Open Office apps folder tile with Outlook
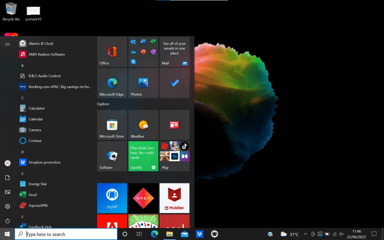 [x=143, y=52]
